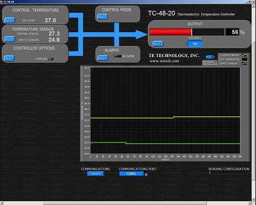The height and width of the screenshot is (205, 256).
Task: Click SELECT in Controller Options panel
Action: [9, 58]
